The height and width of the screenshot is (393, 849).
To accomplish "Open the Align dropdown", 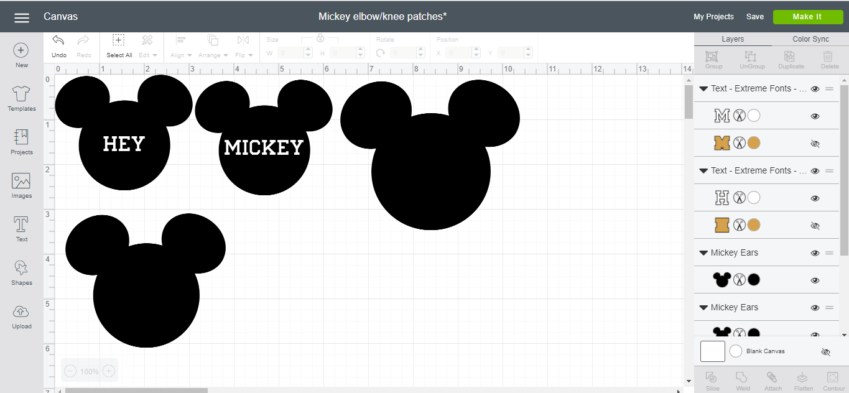I will pos(181,46).
